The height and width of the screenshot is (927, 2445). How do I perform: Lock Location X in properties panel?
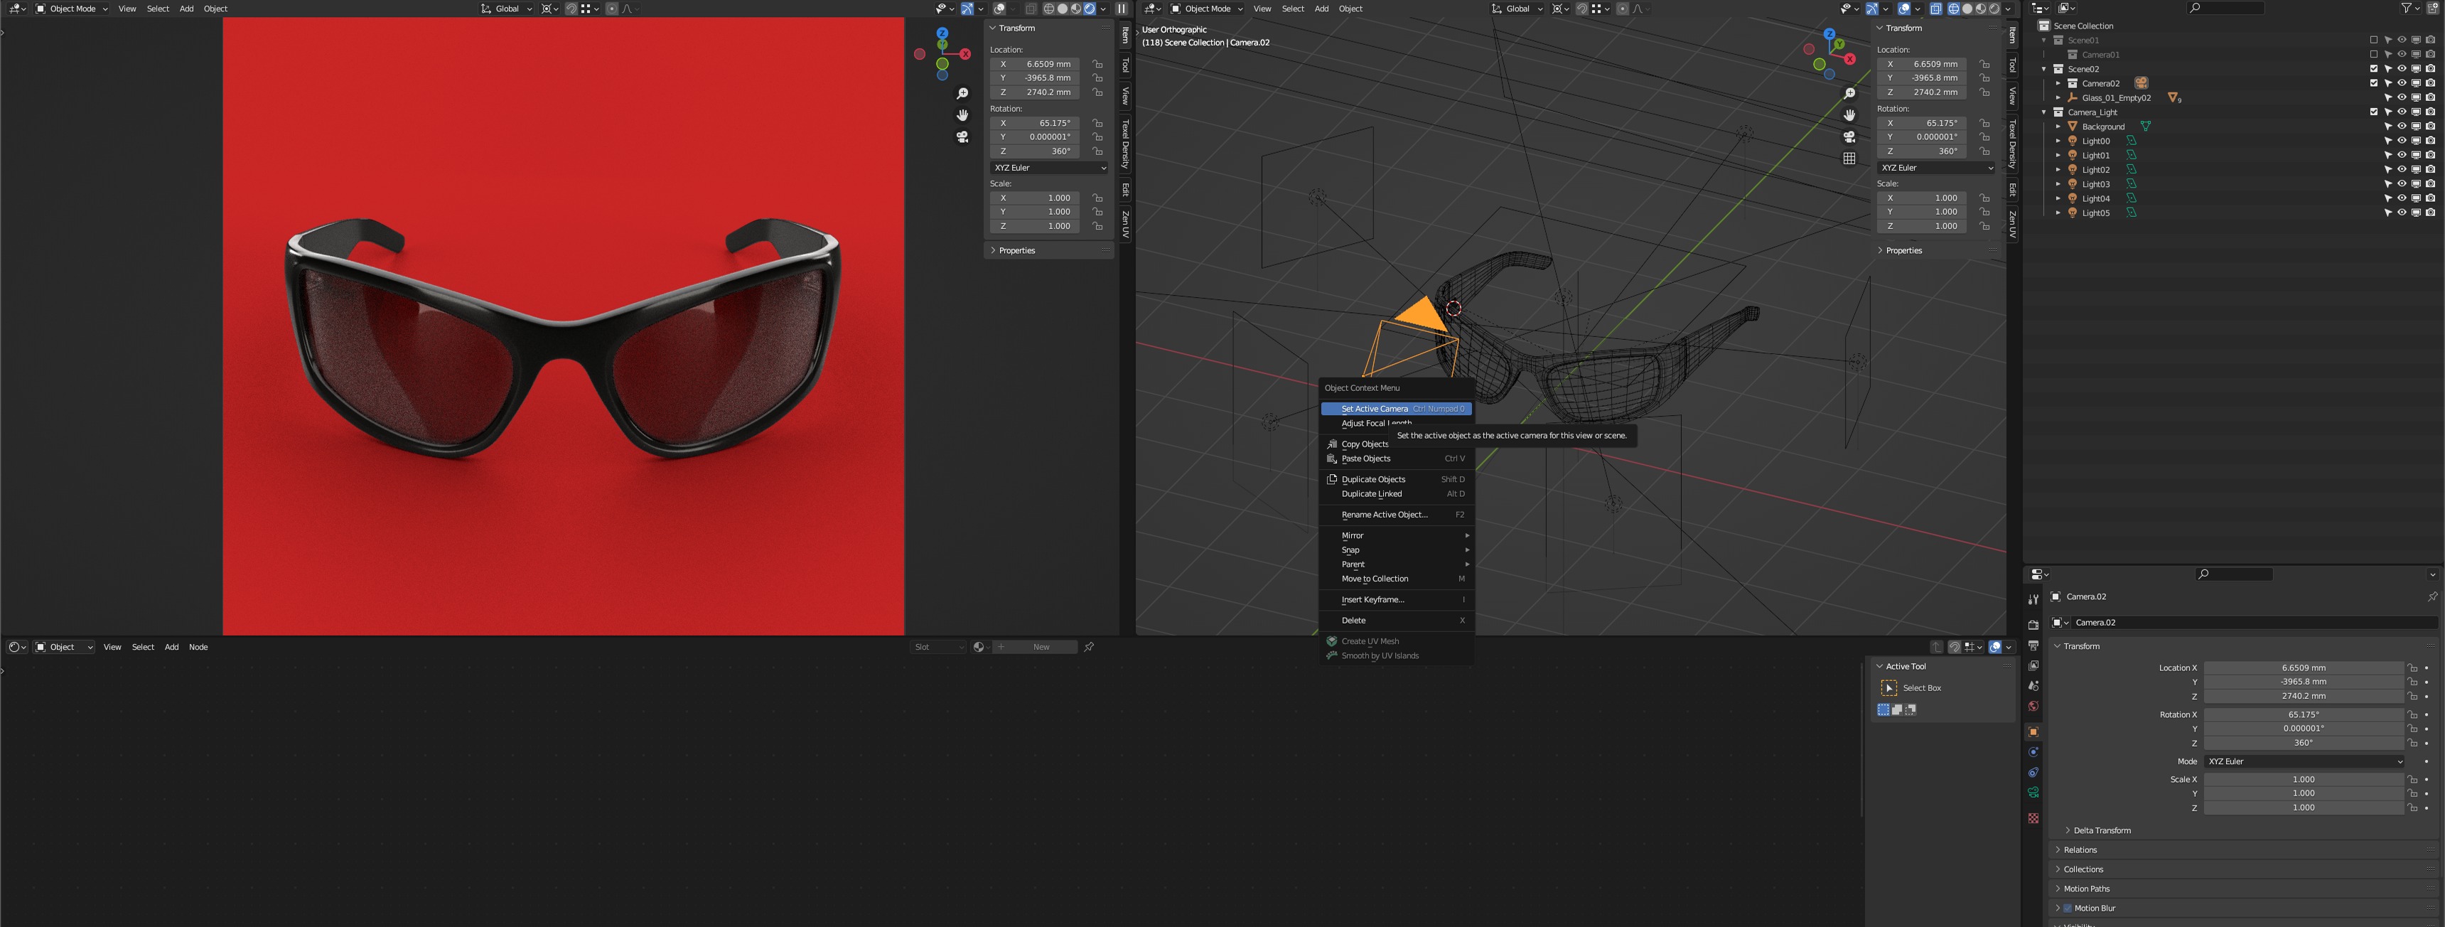2412,668
